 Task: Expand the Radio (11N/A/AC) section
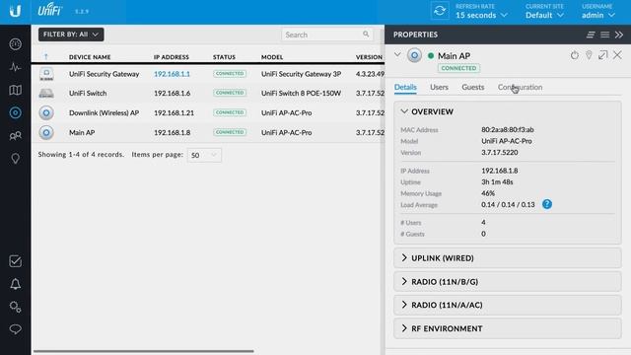tap(508, 305)
